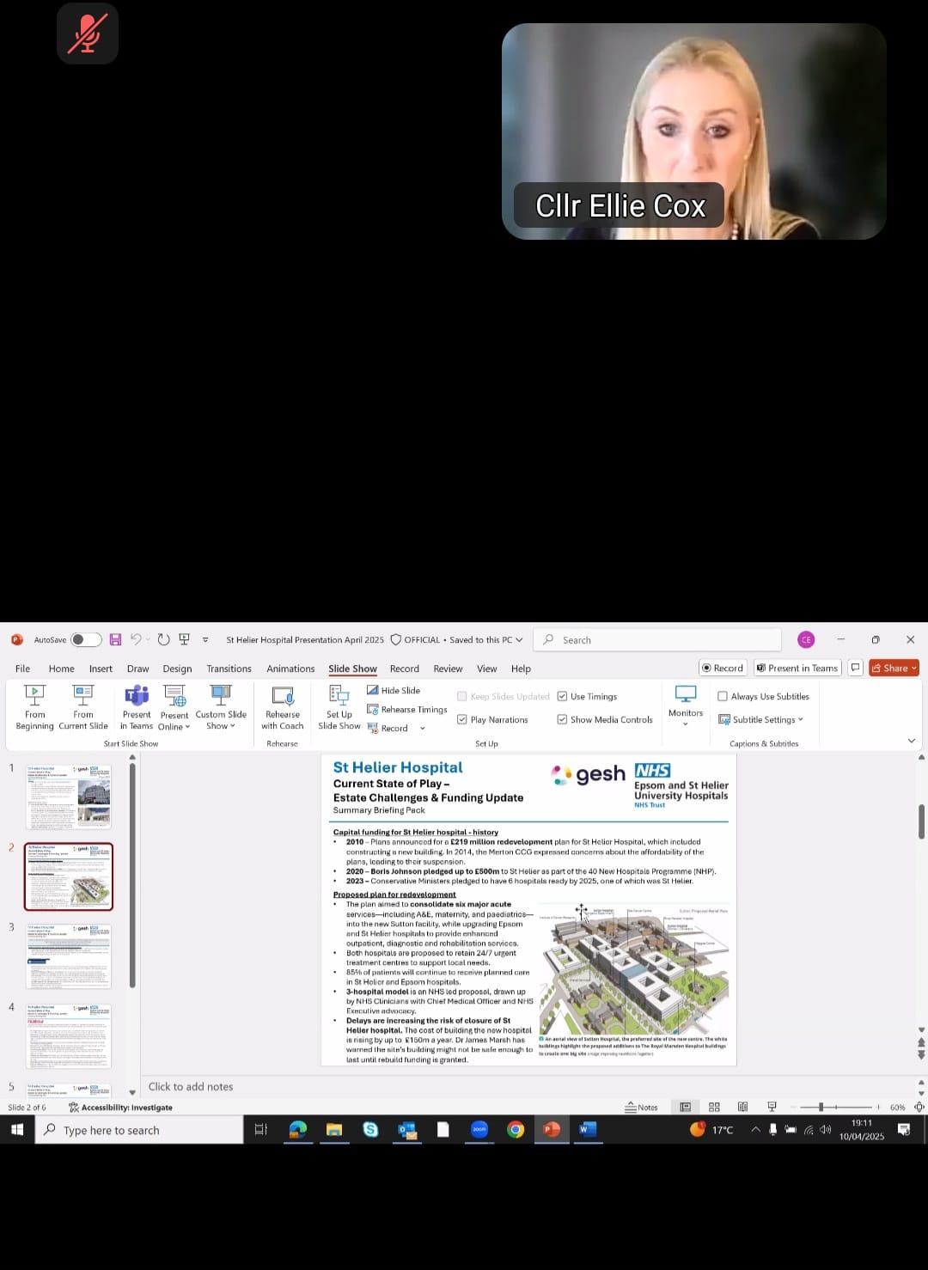Image resolution: width=928 pixels, height=1270 pixels.
Task: Open Set Up Slide Show dialog
Action: pos(339,707)
